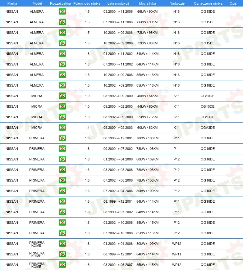Select the date 09.2000 -> 07.2002
Screen dimensions: 243x270
click(x=118, y=149)
